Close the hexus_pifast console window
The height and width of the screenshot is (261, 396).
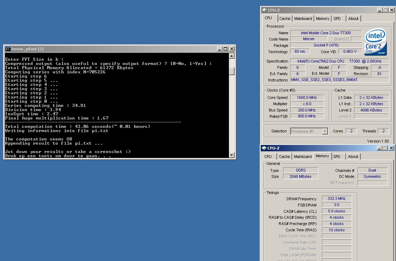click(x=232, y=49)
